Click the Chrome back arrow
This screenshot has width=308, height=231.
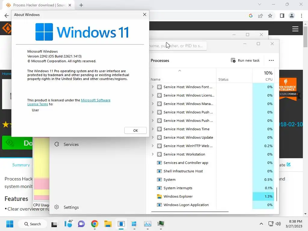pos(7,16)
